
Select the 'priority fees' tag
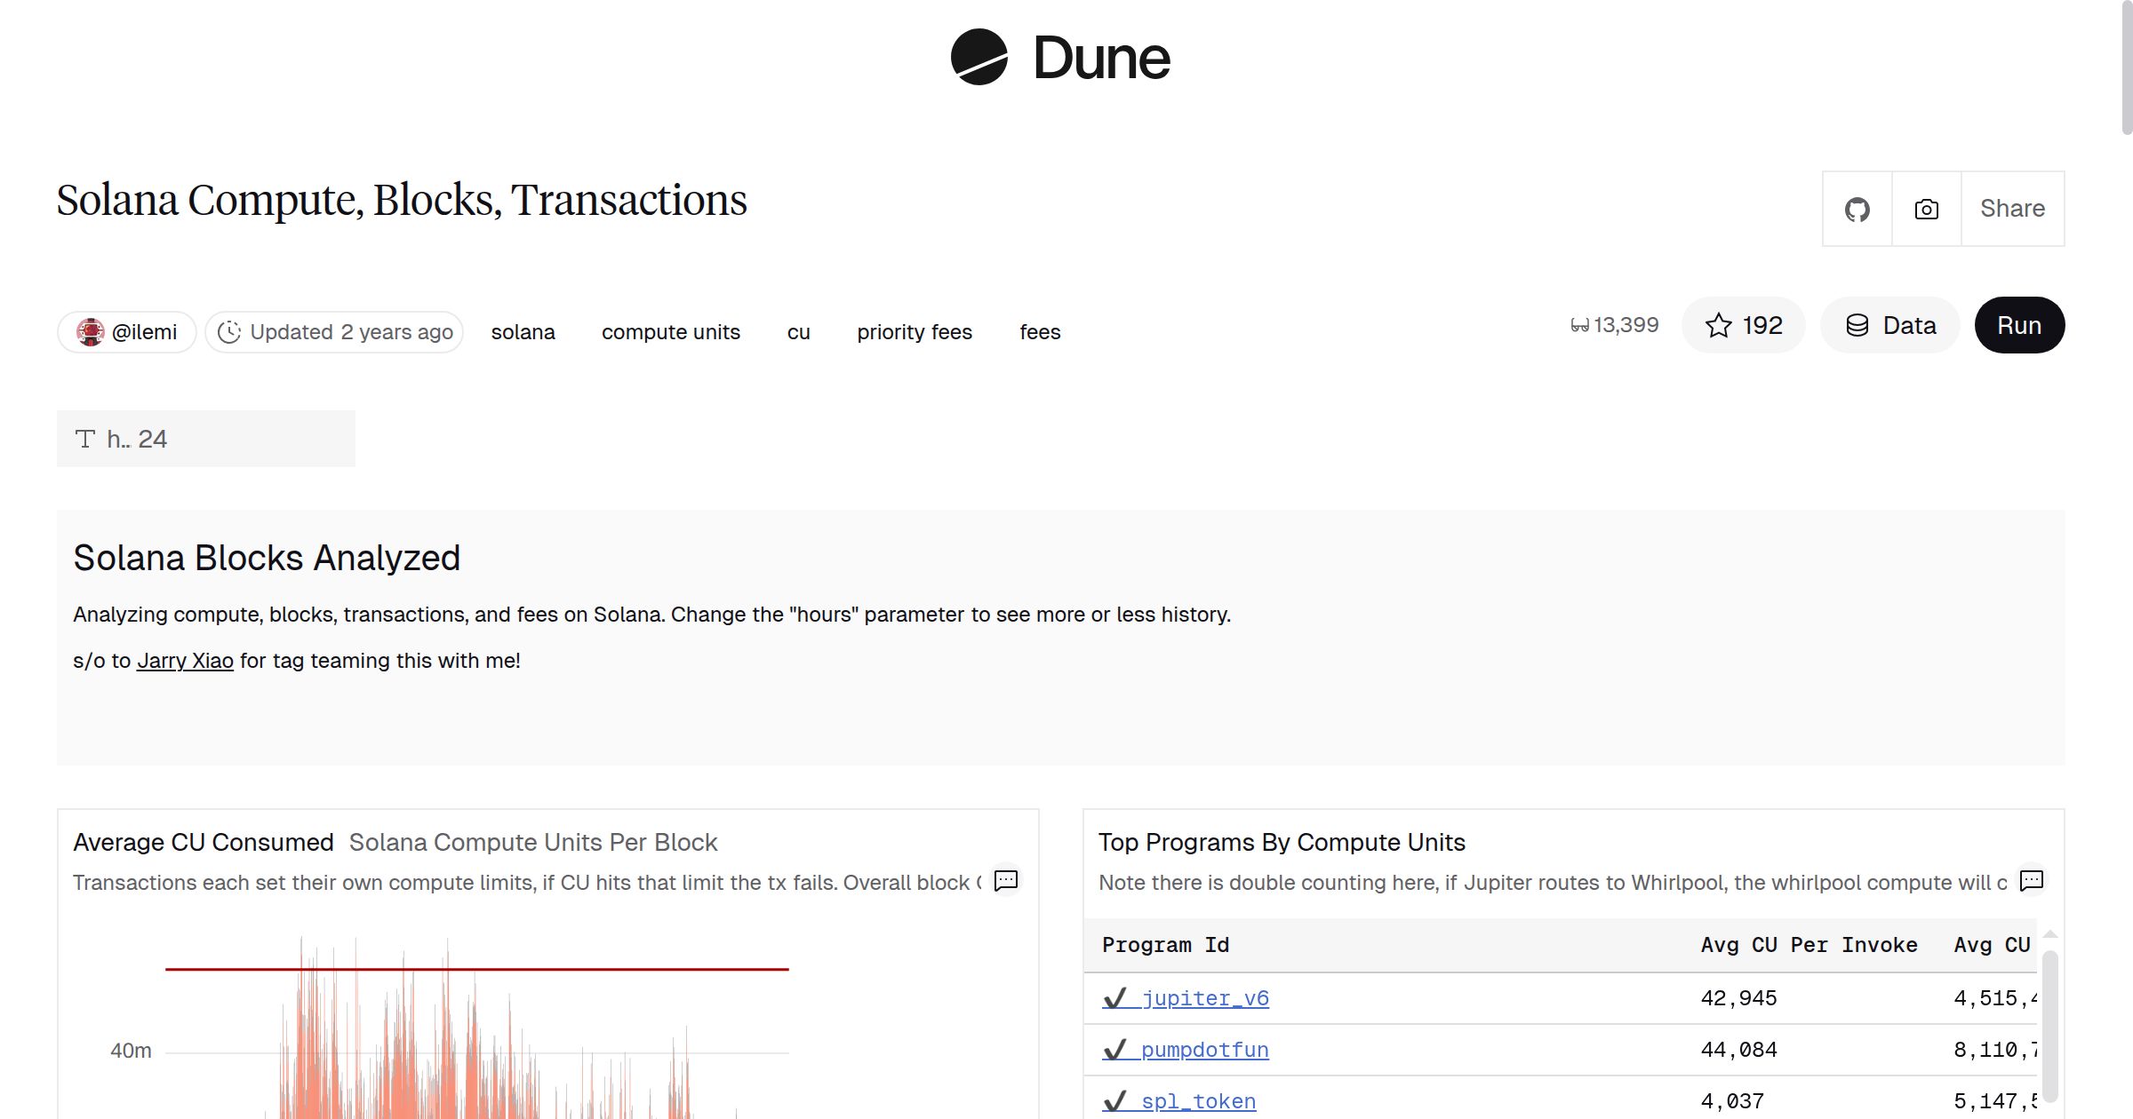click(915, 331)
